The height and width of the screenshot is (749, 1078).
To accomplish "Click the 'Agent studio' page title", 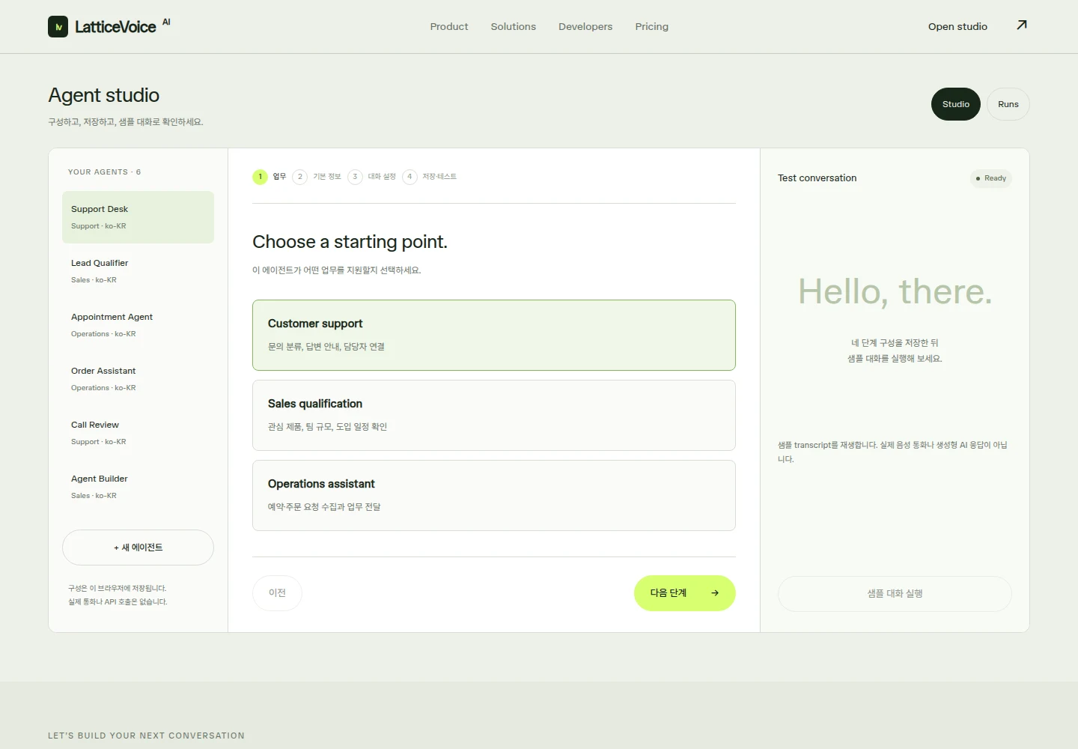I will pyautogui.click(x=104, y=95).
